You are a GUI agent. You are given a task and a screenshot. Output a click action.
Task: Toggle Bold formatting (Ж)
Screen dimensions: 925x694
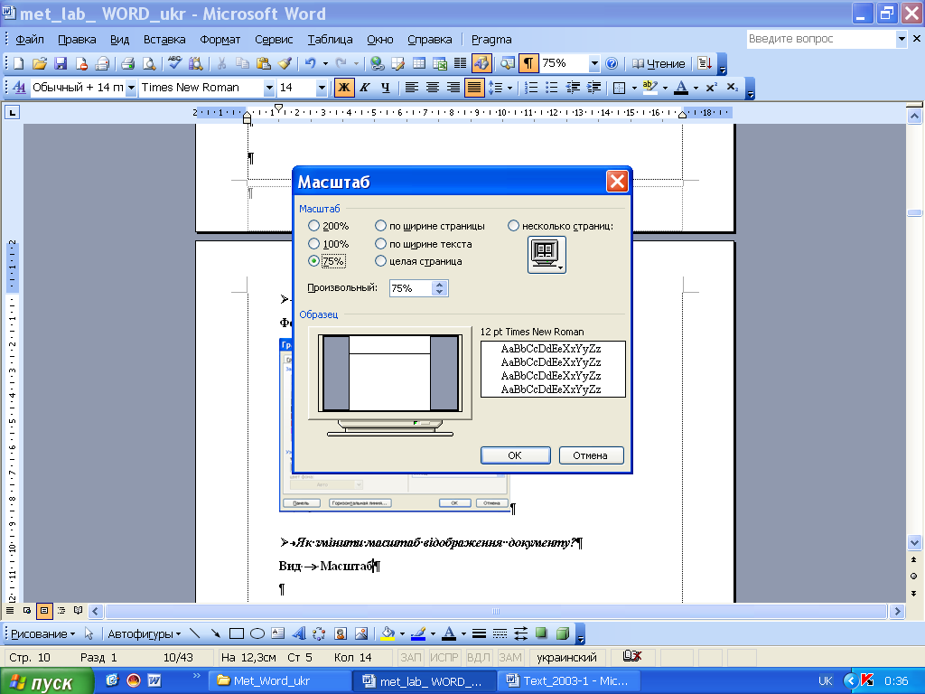pos(343,88)
